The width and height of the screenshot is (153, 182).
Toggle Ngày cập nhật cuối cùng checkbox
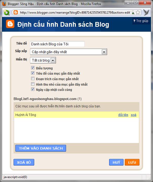pyautogui.click(x=33, y=89)
